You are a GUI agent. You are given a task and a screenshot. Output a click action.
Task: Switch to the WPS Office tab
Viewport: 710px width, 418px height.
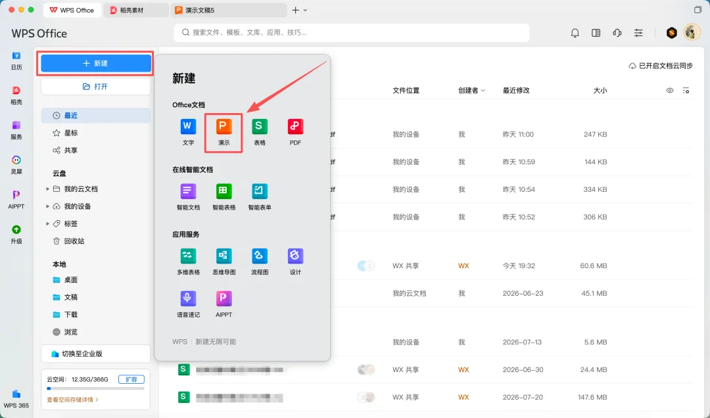coord(72,10)
